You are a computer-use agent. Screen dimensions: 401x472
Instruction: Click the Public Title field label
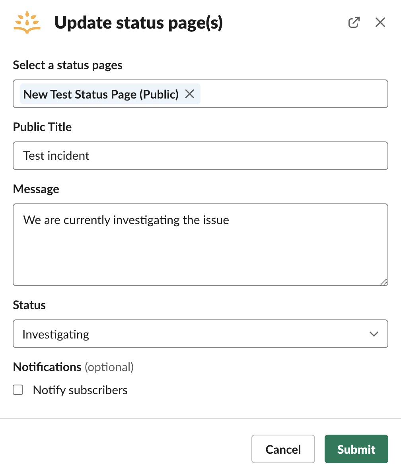pyautogui.click(x=42, y=127)
